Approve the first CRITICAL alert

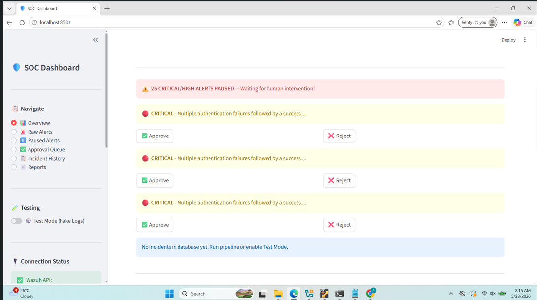pyautogui.click(x=154, y=136)
